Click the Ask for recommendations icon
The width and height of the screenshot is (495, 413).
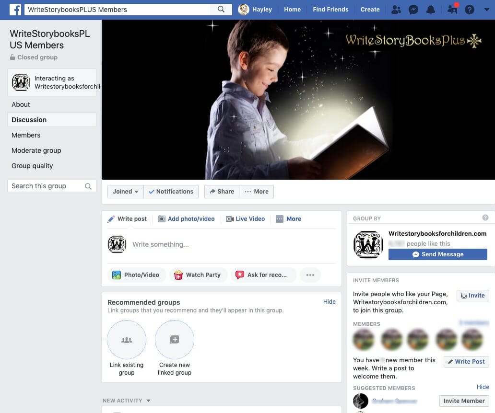tap(240, 275)
